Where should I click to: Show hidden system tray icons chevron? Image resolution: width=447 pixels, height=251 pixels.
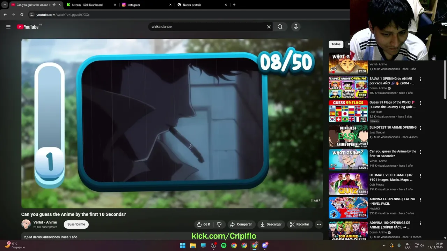(x=384, y=245)
